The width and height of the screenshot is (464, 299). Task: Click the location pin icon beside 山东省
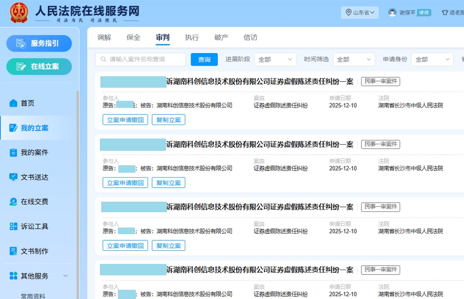click(x=349, y=12)
